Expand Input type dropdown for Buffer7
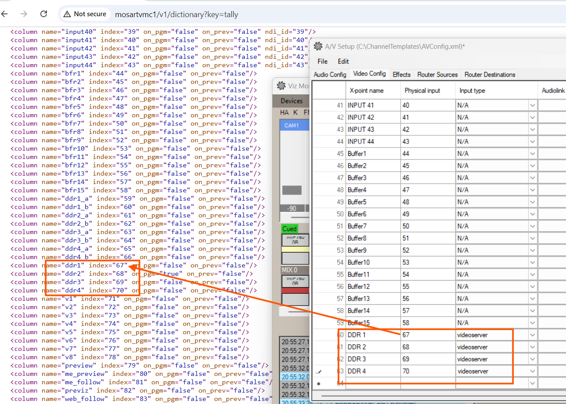This screenshot has height=404, width=566. point(532,226)
